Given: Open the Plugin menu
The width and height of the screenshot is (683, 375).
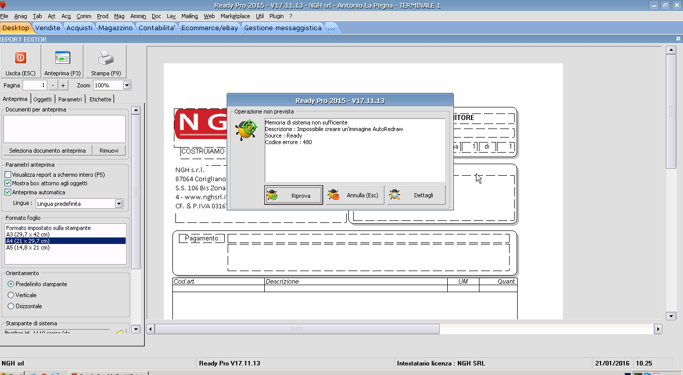Looking at the screenshot, I should (276, 16).
